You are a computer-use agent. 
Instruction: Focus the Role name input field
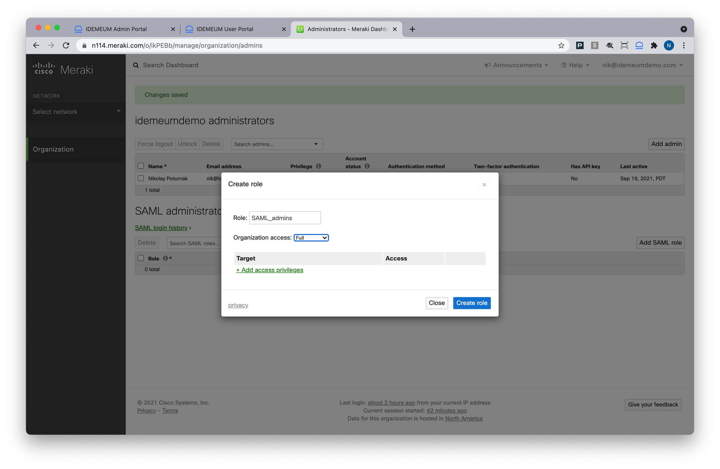[285, 218]
